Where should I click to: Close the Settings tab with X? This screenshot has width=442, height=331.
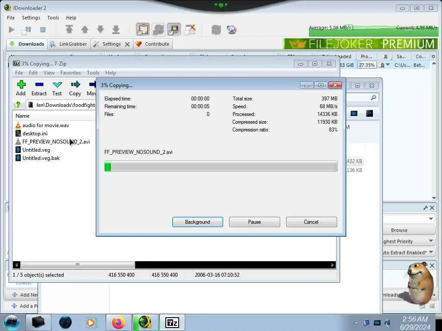(x=127, y=44)
